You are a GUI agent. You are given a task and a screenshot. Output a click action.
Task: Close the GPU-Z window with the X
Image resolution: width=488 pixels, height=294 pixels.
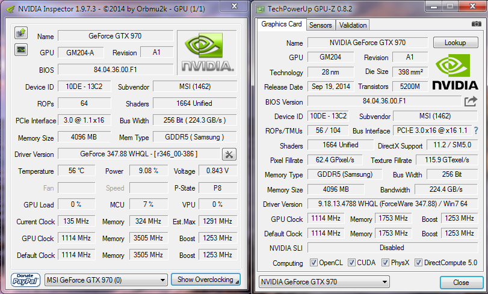472,6
